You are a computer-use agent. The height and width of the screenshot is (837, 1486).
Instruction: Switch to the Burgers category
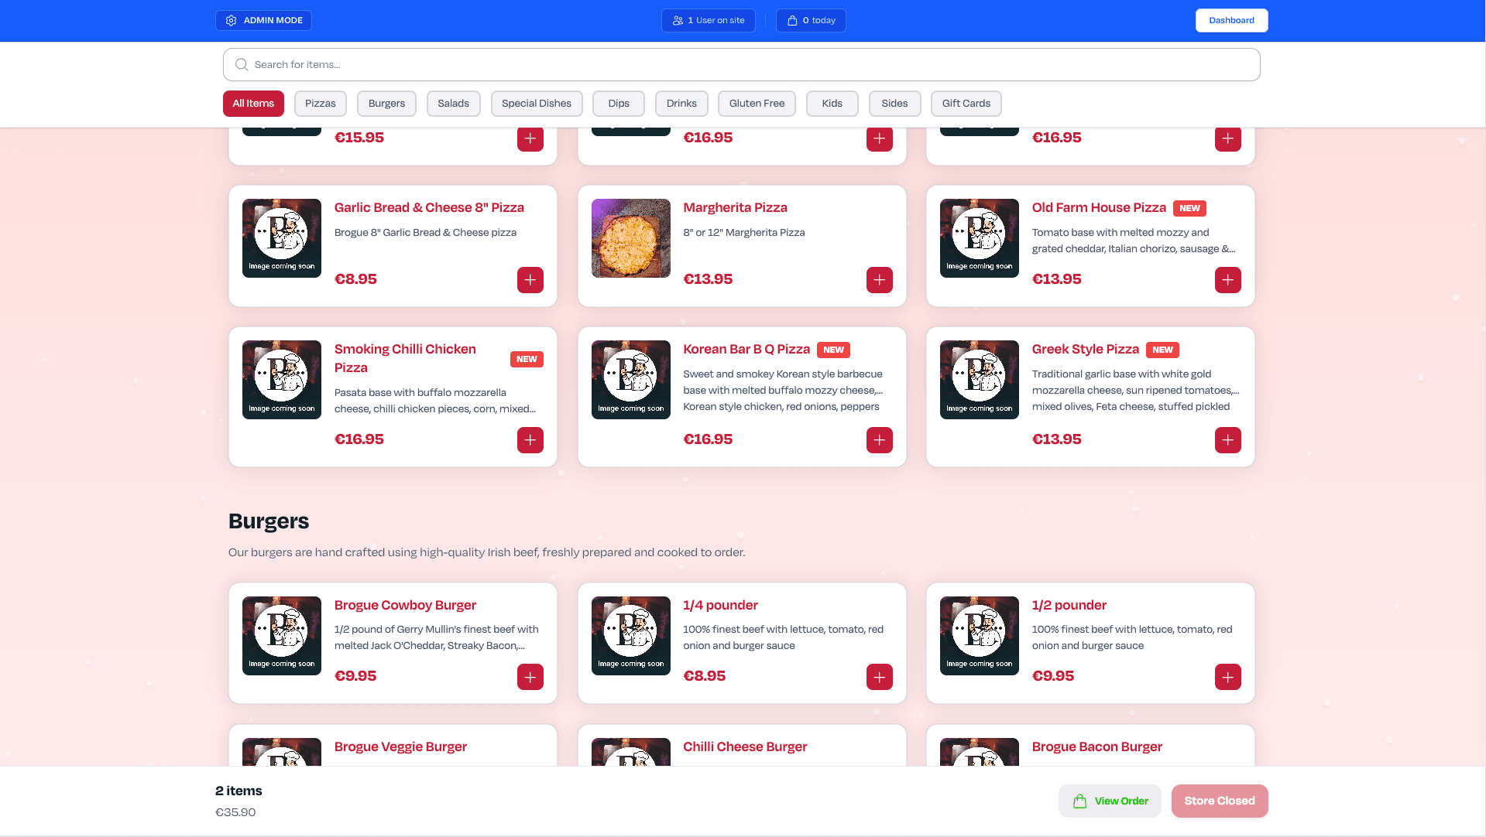386,104
